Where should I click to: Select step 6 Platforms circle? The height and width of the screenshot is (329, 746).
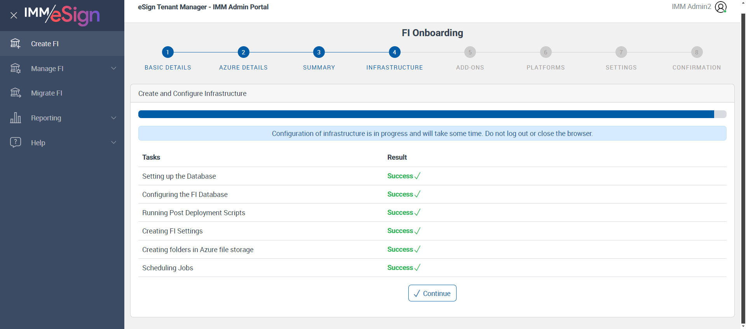tap(546, 52)
